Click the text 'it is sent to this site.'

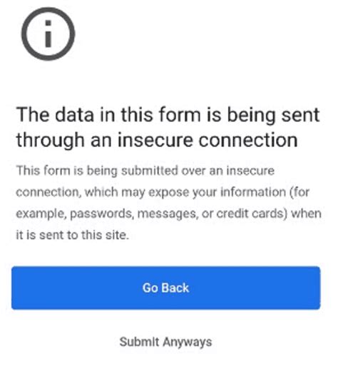click(73, 235)
